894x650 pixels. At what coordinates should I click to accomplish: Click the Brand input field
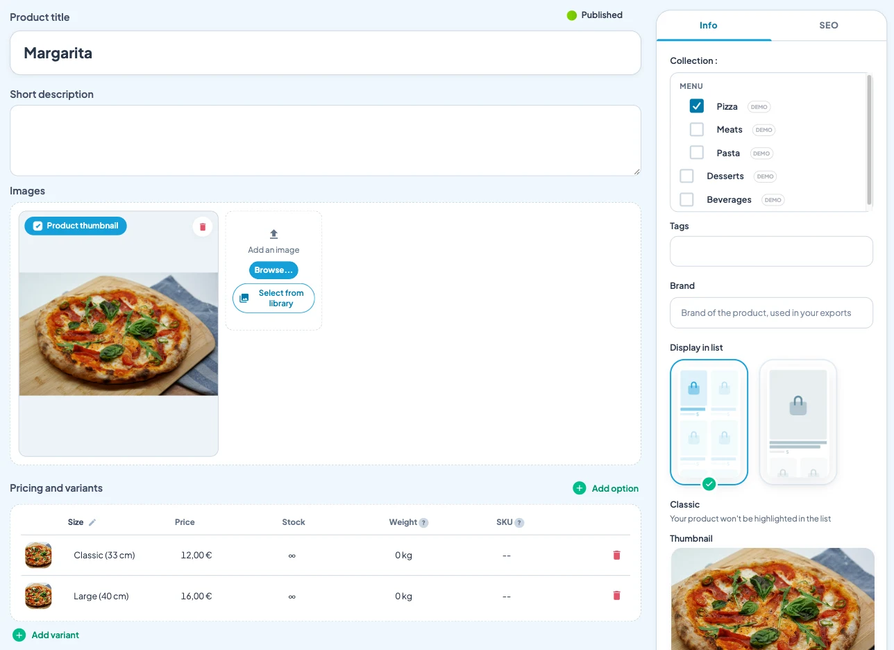tap(771, 313)
